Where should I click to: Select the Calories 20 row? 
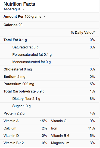tap(49, 25)
